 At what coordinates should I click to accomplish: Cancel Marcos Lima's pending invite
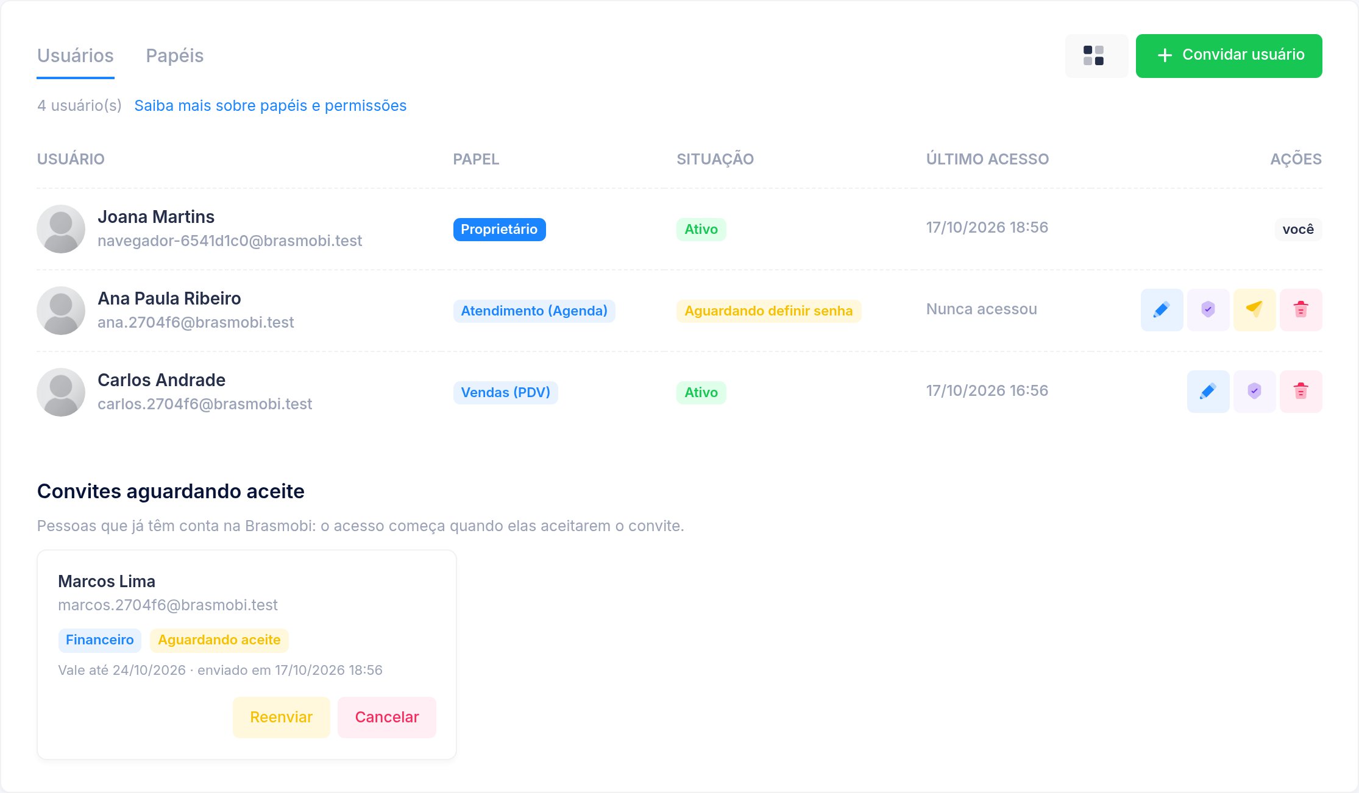tap(387, 717)
